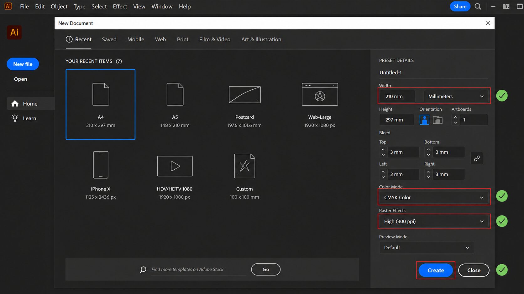Switch to the Saved tab
This screenshot has width=524, height=294.
109,39
